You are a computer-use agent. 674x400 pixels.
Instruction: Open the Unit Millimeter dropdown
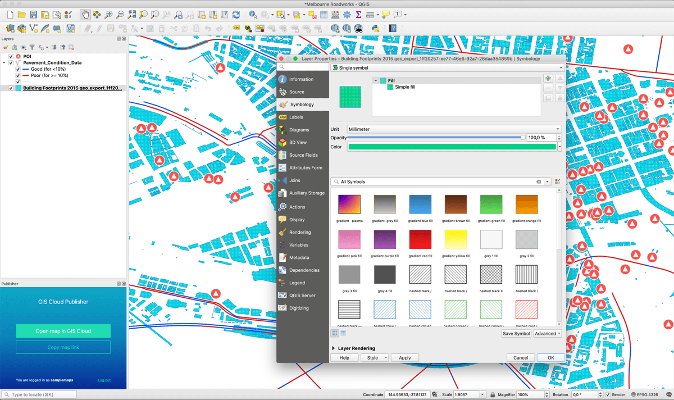coord(454,129)
